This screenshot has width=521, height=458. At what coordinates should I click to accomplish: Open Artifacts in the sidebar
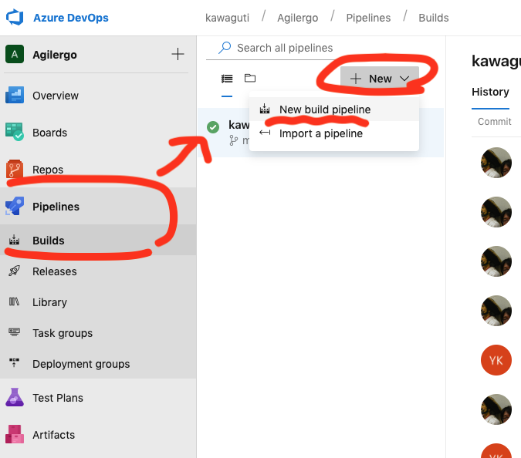(x=53, y=435)
